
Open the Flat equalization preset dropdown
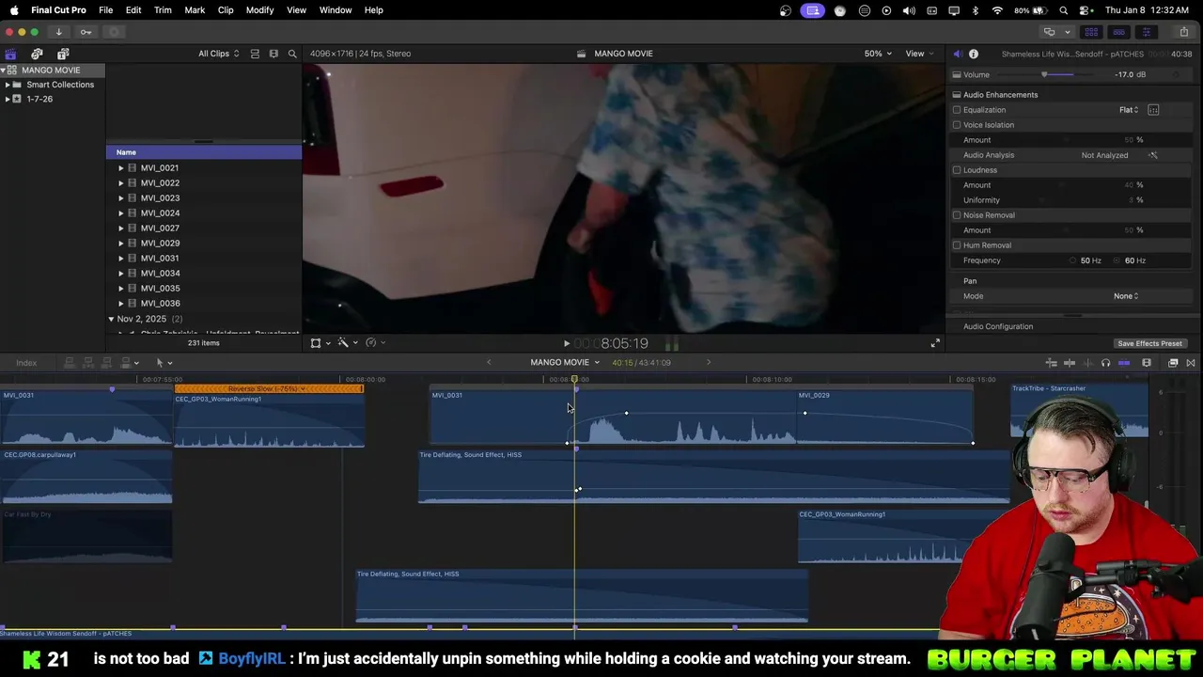click(1129, 110)
